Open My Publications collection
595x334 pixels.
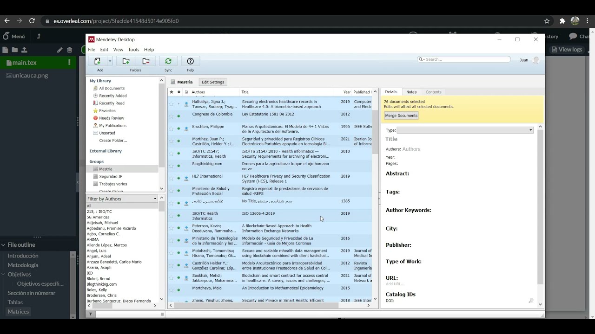(112, 125)
